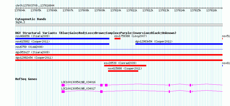This screenshot has width=230, height=106.
Task: Click the 137613k ruler tick label
Action: tap(164, 10)
